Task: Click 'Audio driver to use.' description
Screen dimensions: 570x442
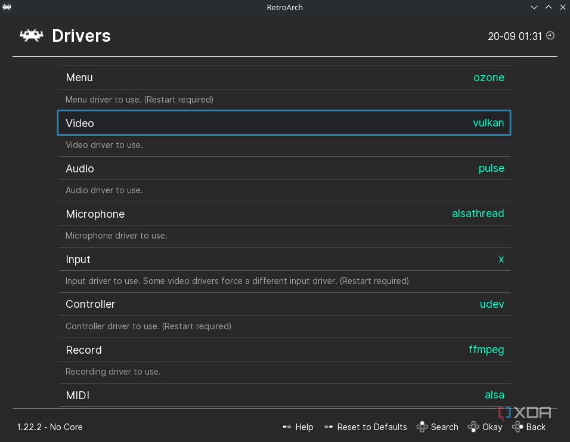Action: (104, 190)
